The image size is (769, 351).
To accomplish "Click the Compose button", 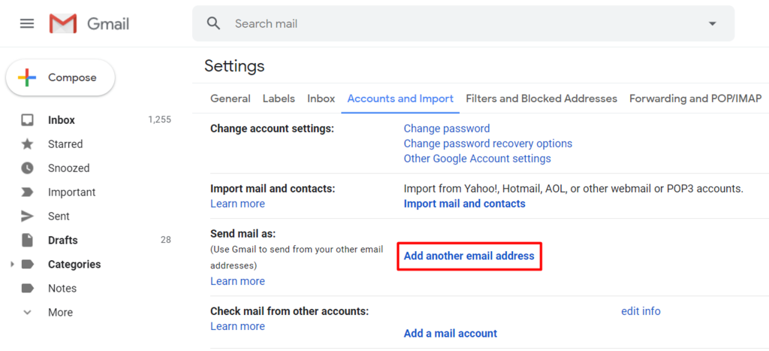I will [60, 77].
